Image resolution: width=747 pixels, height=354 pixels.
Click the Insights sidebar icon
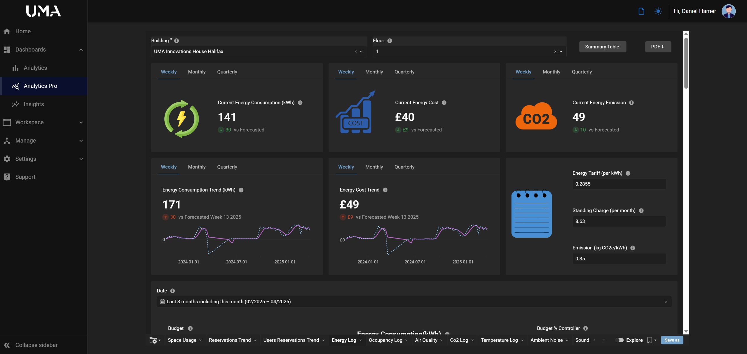15,104
